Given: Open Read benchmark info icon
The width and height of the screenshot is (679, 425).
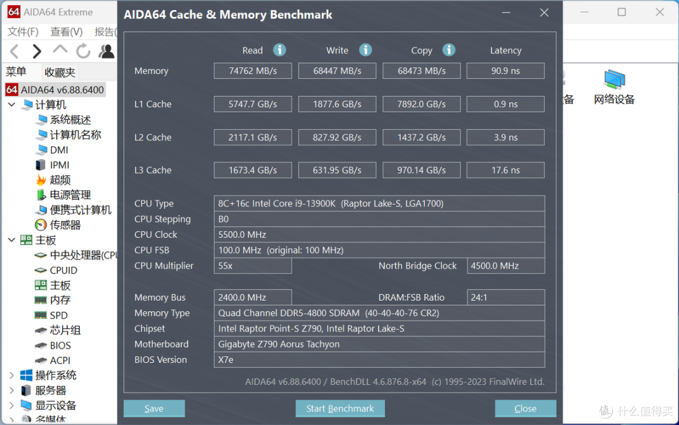Looking at the screenshot, I should pos(279,50).
